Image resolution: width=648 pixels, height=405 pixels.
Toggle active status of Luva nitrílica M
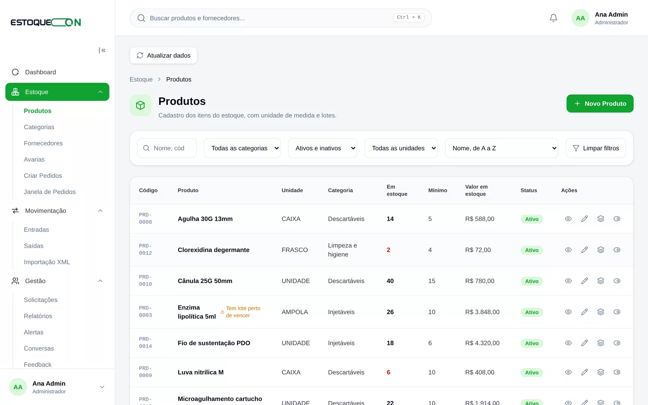[617, 372]
